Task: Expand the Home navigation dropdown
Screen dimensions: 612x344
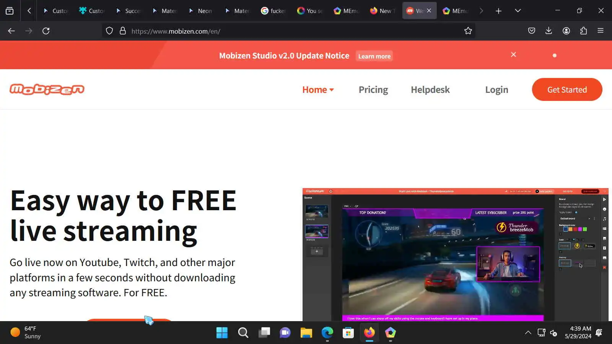Action: (x=318, y=90)
